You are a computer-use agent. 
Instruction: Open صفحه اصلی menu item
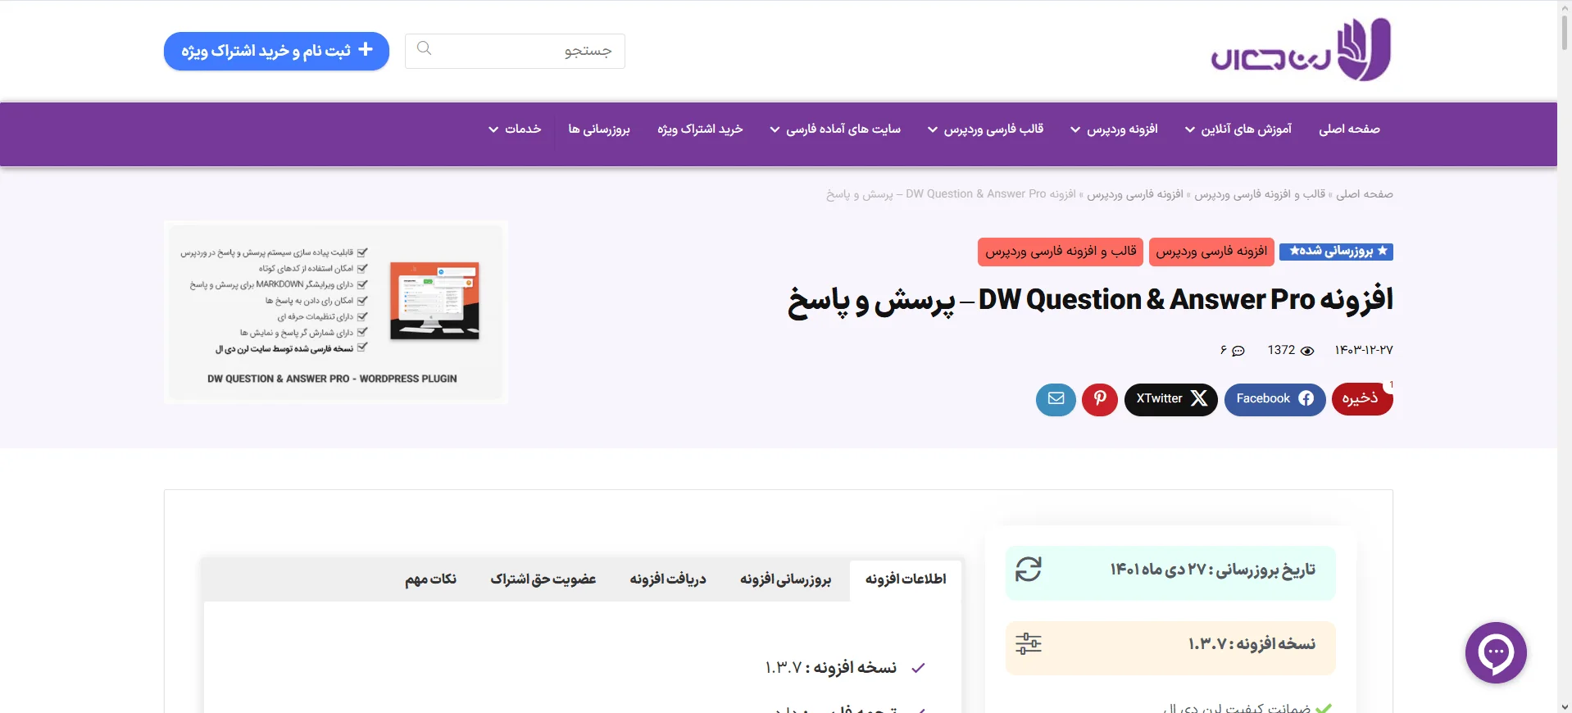pos(1349,129)
